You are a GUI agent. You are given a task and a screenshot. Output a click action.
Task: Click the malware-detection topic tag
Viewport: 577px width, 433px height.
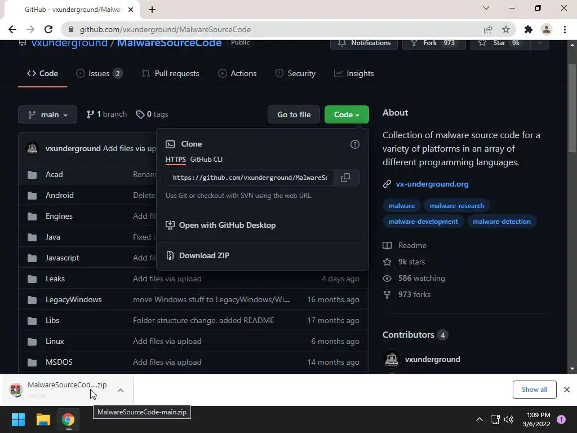point(501,222)
